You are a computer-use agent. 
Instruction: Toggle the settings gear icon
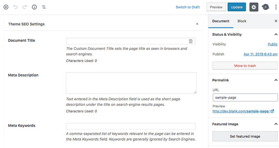click(x=254, y=7)
